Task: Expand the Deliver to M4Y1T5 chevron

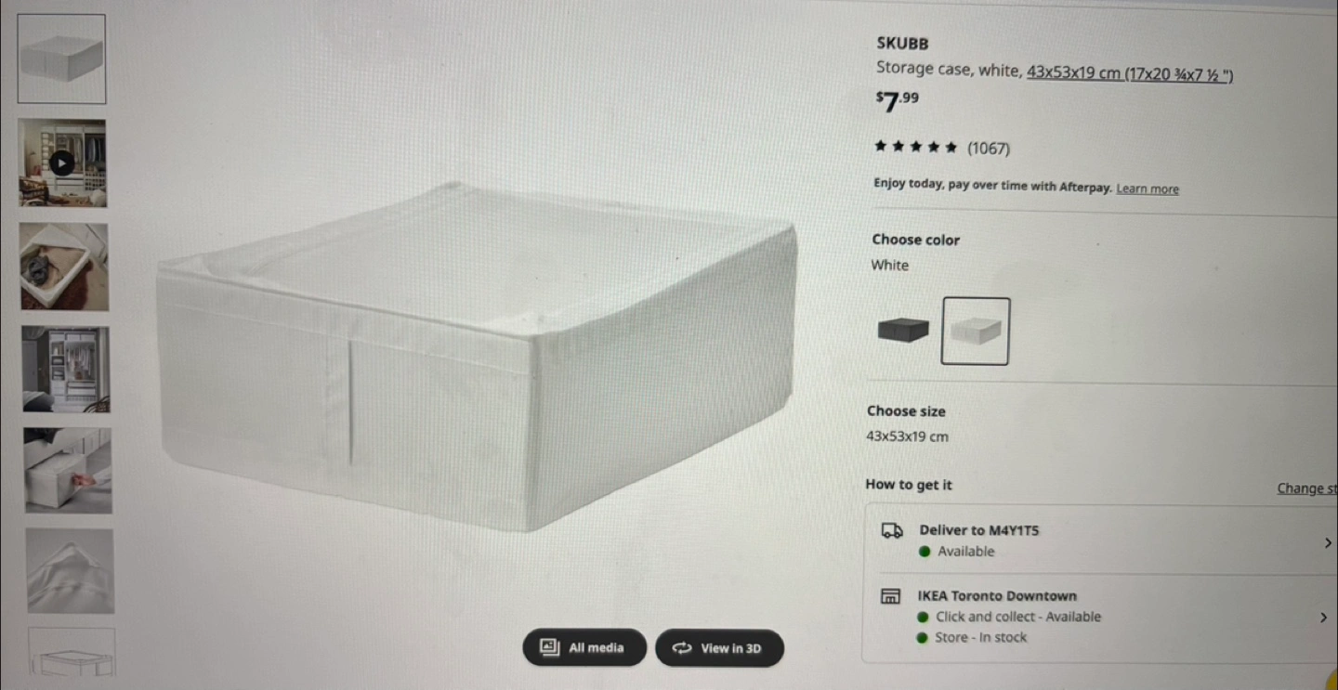Action: click(x=1327, y=542)
